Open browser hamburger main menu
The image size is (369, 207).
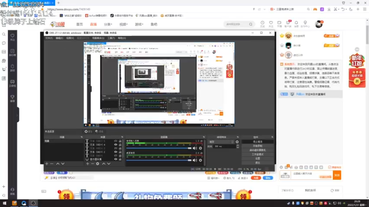pos(364,9)
